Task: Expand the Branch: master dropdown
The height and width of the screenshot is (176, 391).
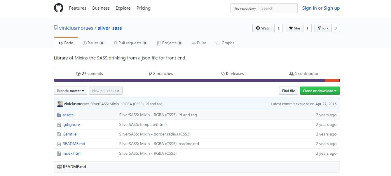Action: pos(71,91)
